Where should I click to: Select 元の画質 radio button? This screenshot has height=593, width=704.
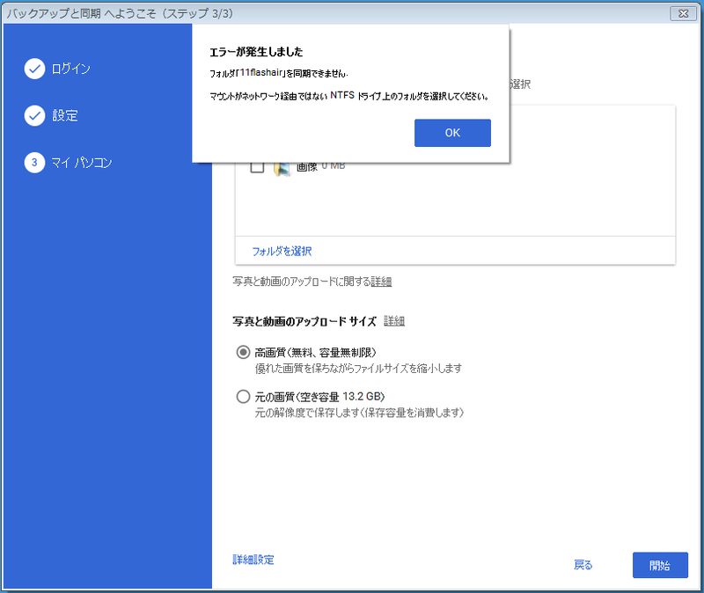[243, 397]
